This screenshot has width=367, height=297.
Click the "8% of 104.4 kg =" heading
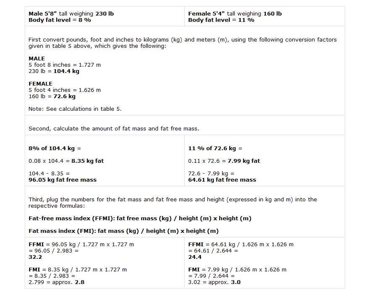click(x=55, y=148)
